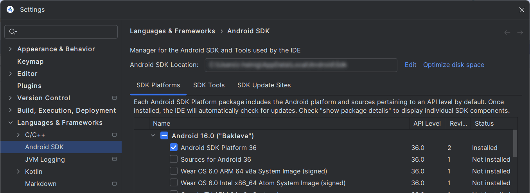The image size is (530, 193).
Task: Click the forward navigation arrow
Action: tap(520, 32)
